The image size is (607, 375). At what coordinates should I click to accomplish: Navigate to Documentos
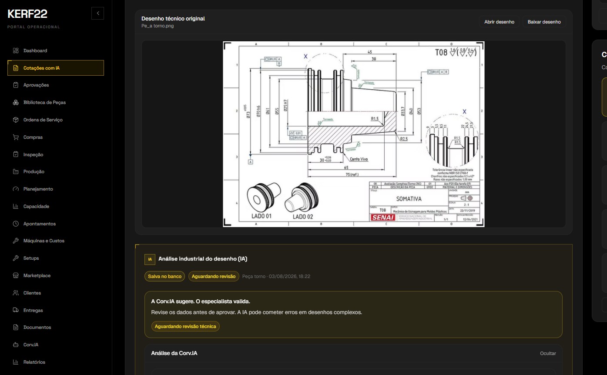coord(56,327)
